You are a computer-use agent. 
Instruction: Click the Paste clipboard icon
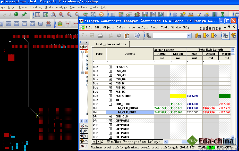pos(127,36)
